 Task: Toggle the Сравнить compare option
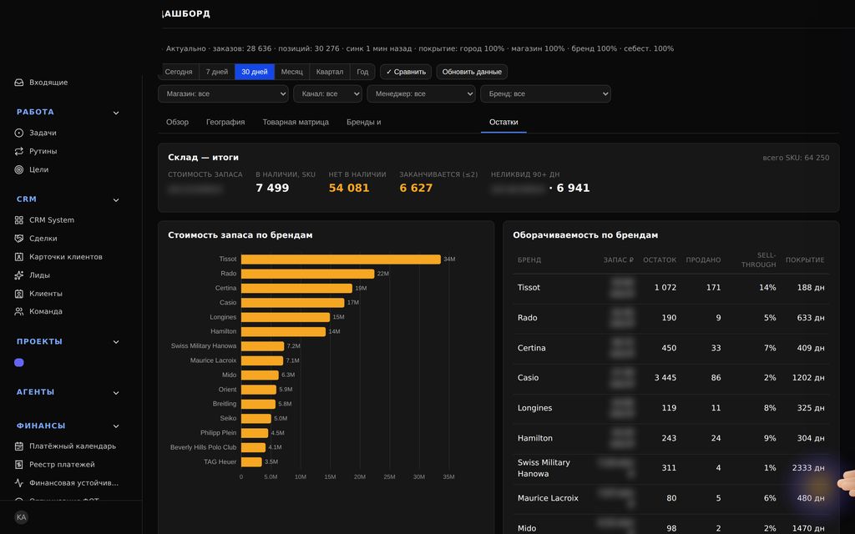click(406, 72)
